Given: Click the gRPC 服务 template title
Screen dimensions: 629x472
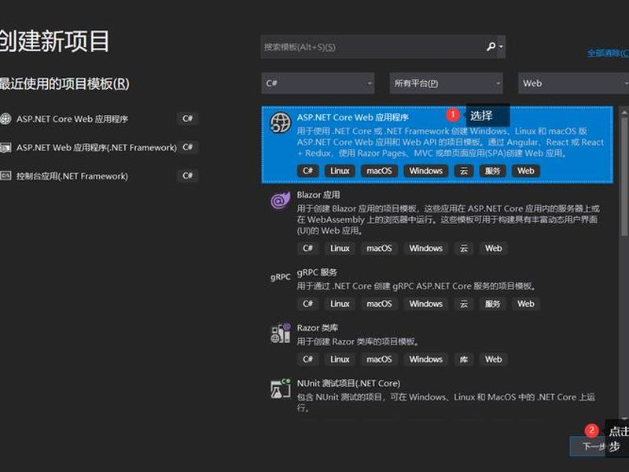Looking at the screenshot, I should tap(317, 272).
